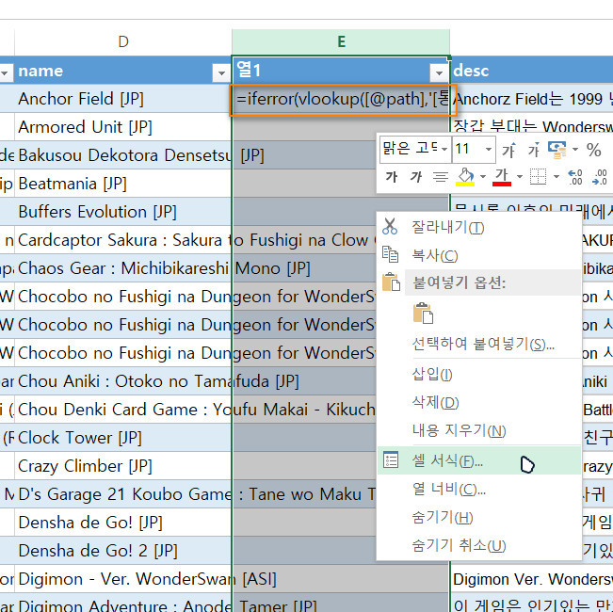
Task: Click the formula cell =iferror(vlookup
Action: [341, 99]
